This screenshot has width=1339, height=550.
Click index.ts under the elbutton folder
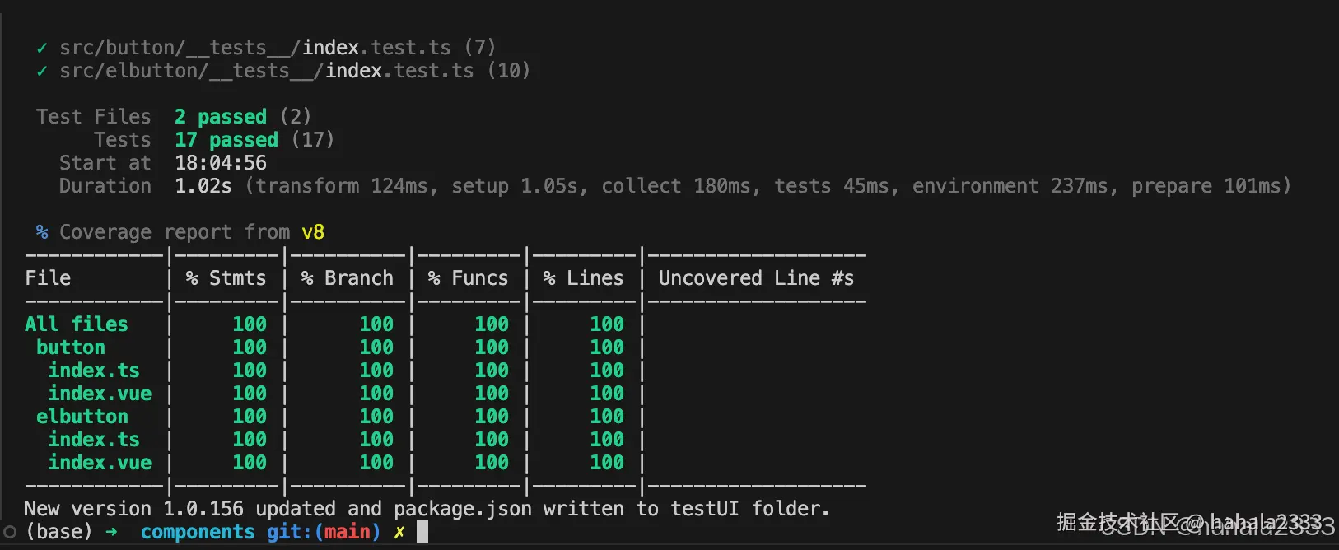pyautogui.click(x=94, y=440)
